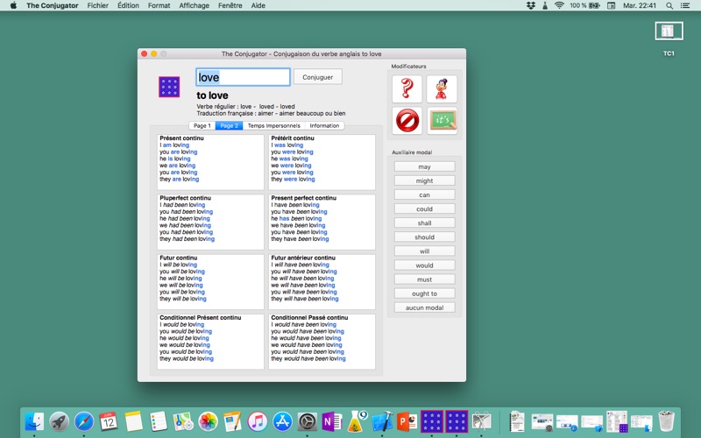Open the Fichier menu
Viewport: 701px width, 438px height.
click(97, 5)
